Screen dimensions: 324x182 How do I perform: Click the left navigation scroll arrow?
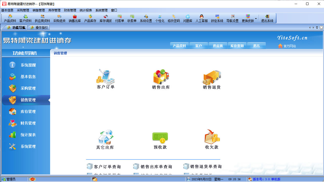point(310,27)
